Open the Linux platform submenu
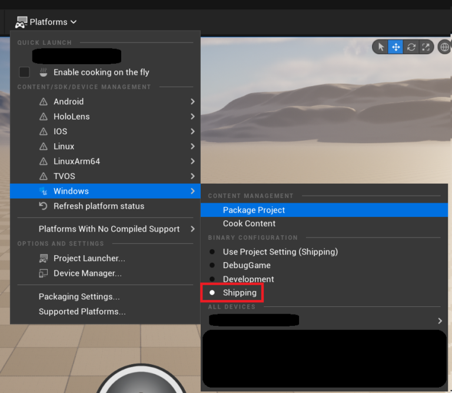452x393 pixels. pos(105,146)
